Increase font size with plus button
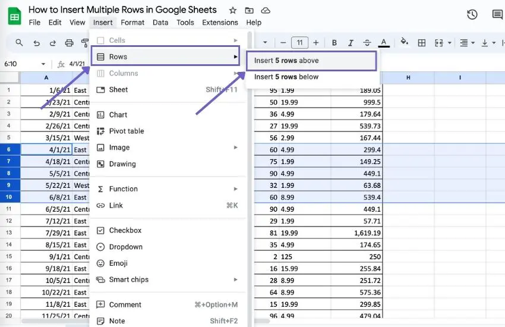 [x=316, y=43]
